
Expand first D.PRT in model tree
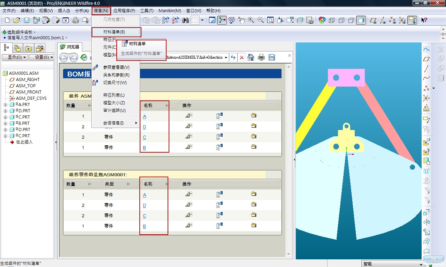click(x=5, y=111)
